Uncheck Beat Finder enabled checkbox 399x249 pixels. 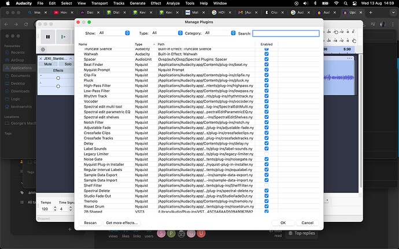click(267, 64)
